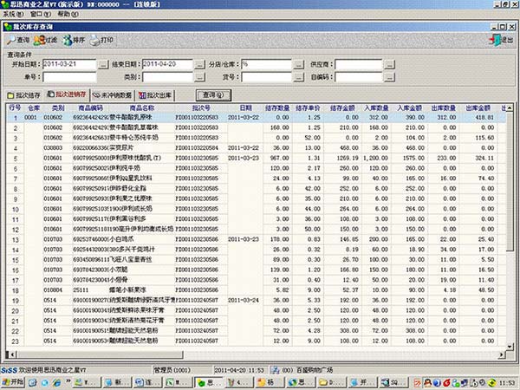Click the 分店/仓库 input field
Image resolution: width=520 pixels, height=390 pixels.
pos(266,64)
